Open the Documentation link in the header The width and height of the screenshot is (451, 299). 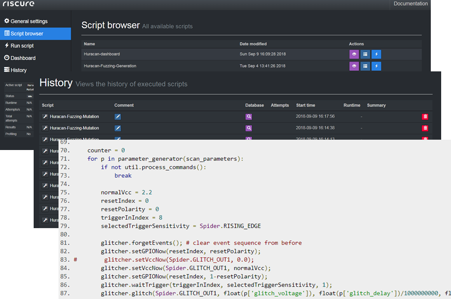pyautogui.click(x=411, y=4)
